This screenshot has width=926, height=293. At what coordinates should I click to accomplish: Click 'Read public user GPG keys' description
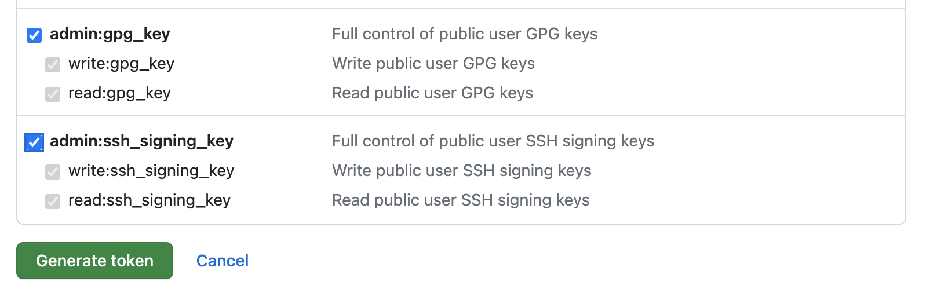tap(432, 93)
